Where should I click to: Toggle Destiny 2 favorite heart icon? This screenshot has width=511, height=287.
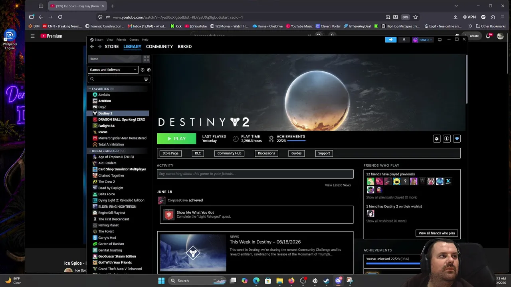click(x=457, y=139)
